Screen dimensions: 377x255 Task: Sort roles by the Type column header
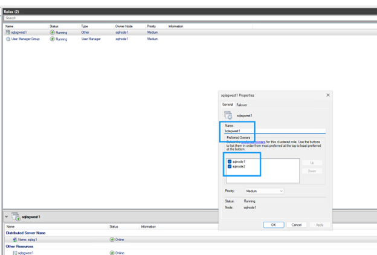pyautogui.click(x=97, y=26)
